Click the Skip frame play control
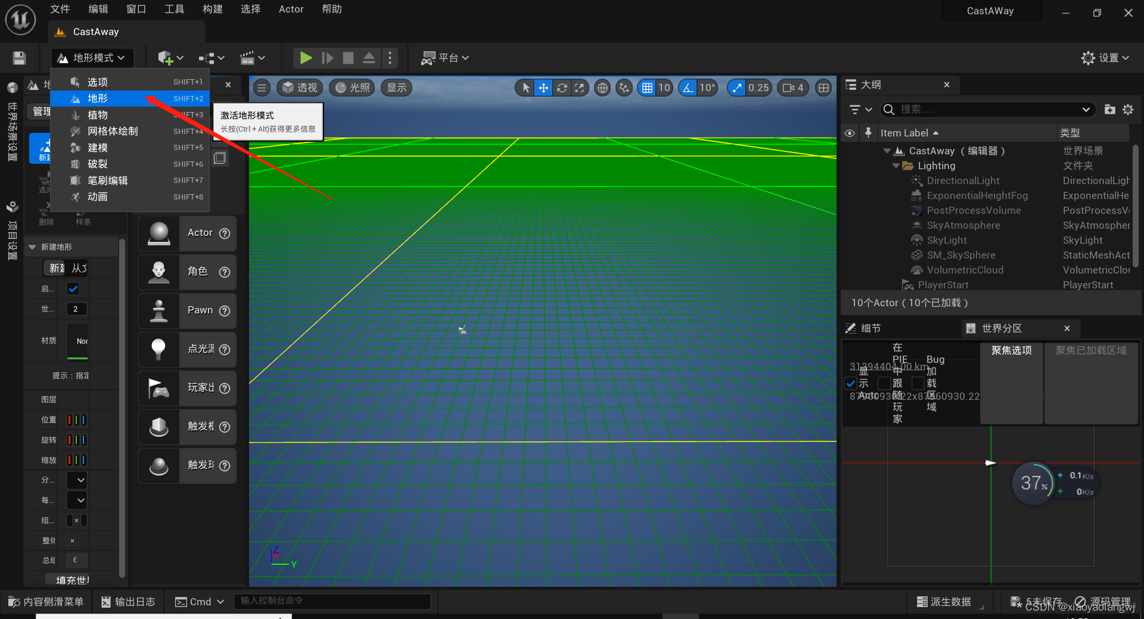 (327, 58)
